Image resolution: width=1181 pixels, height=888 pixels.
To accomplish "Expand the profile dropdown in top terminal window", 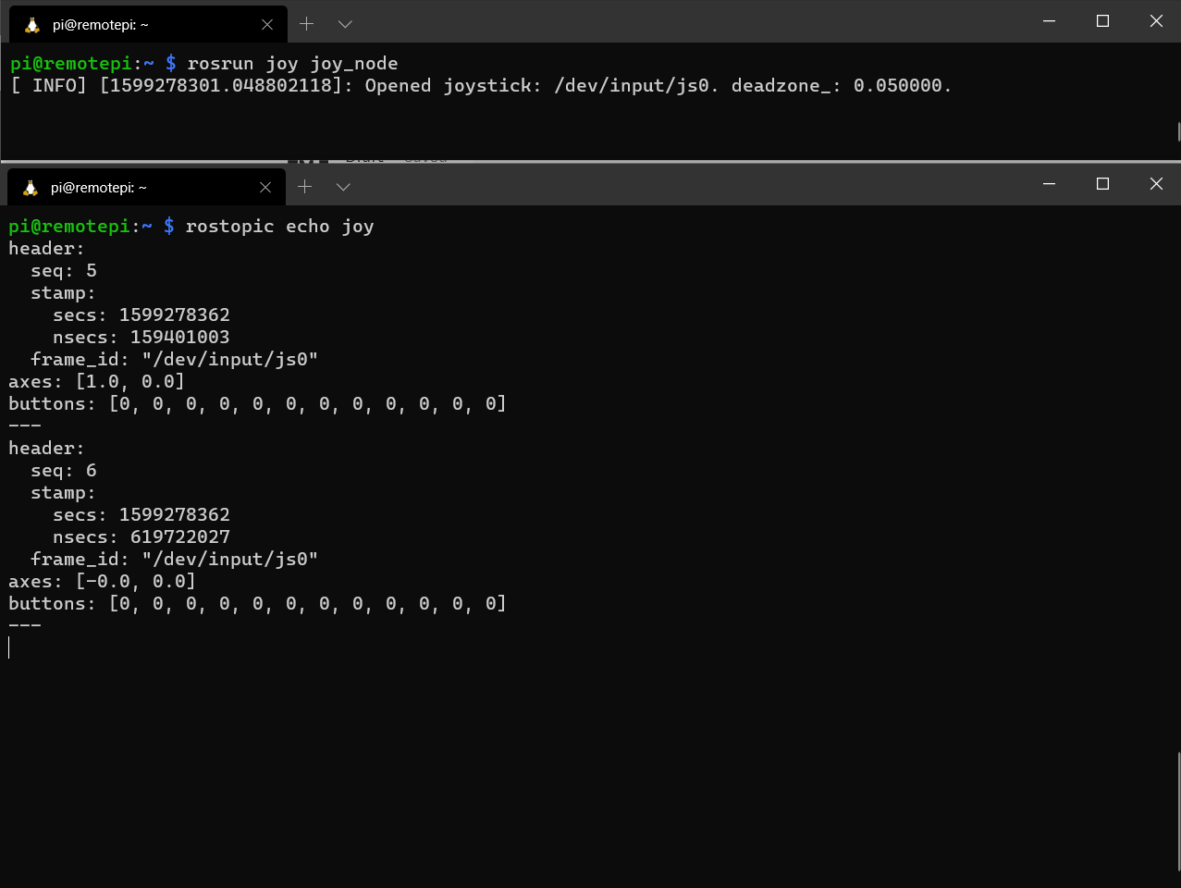I will pyautogui.click(x=345, y=24).
